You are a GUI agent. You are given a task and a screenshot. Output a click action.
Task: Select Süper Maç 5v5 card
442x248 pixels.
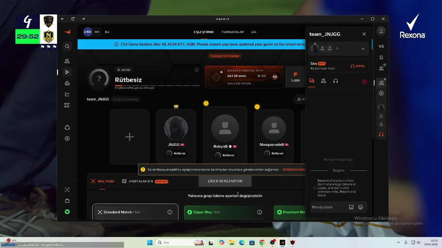pos(226,212)
